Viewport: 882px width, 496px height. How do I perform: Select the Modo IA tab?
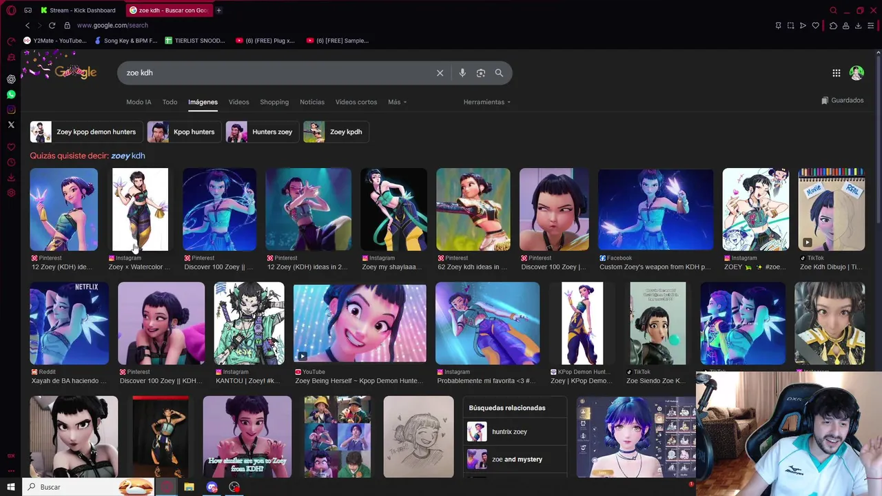(x=139, y=102)
